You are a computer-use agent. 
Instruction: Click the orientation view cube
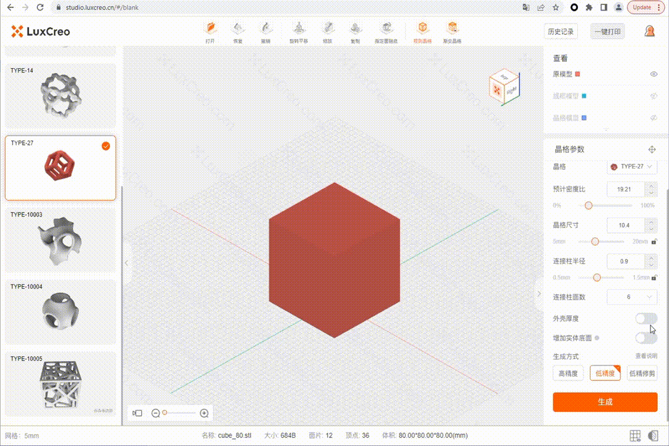504,87
